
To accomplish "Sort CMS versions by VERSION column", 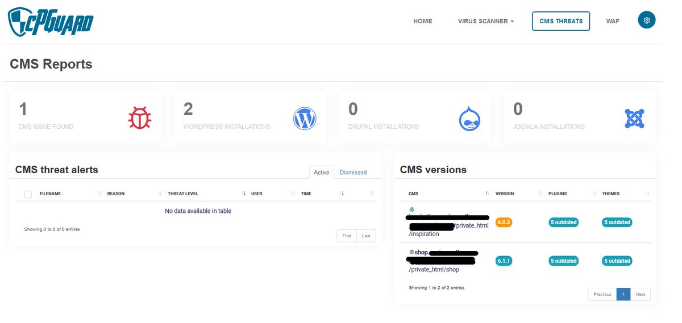I will tap(505, 194).
